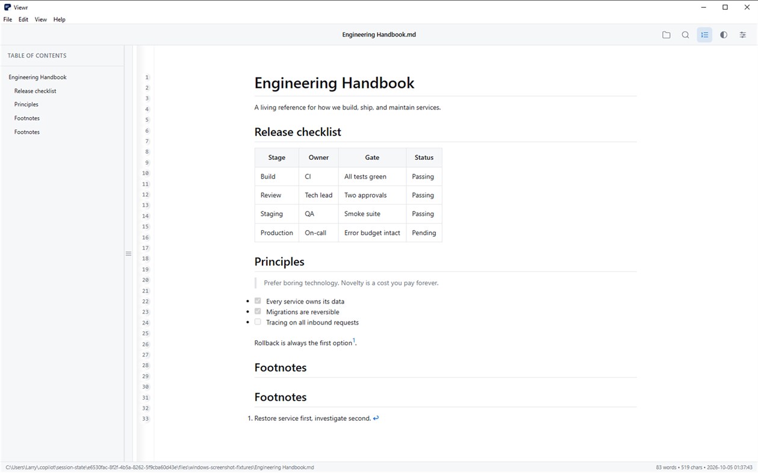Select the 'Error budget intact' table cell

pyautogui.click(x=372, y=233)
